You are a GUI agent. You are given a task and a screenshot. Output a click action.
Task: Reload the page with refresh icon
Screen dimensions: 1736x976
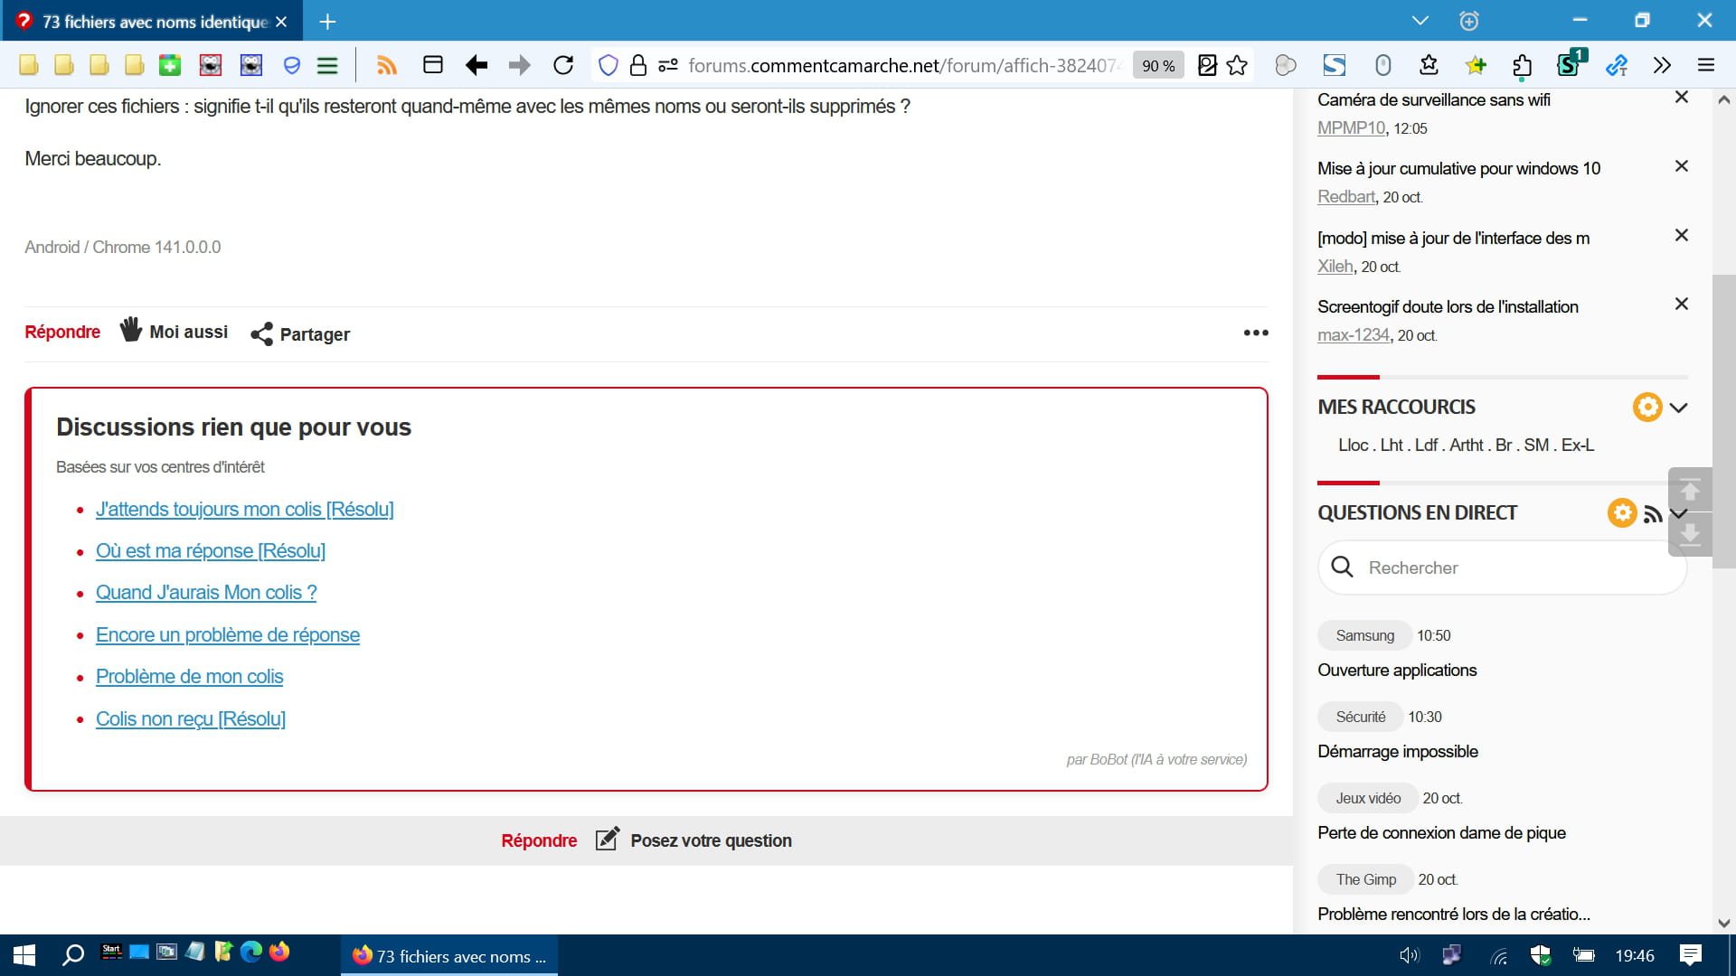(563, 65)
